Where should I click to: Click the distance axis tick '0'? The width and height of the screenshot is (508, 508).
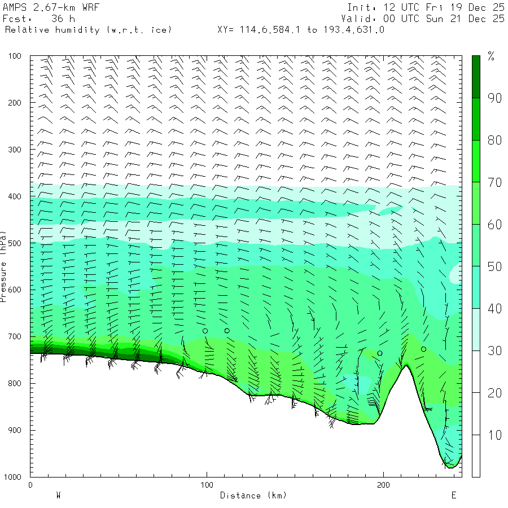tap(30, 485)
